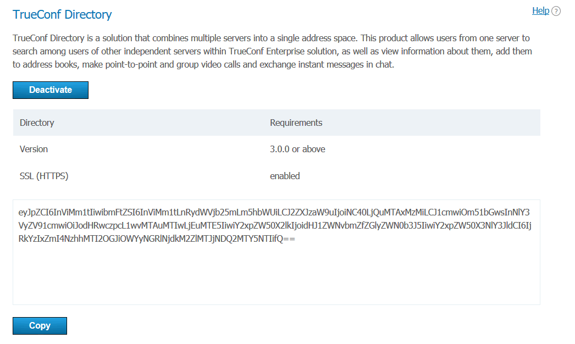
Task: Click the token line starting with eyJpZCI6
Action: click(x=274, y=212)
